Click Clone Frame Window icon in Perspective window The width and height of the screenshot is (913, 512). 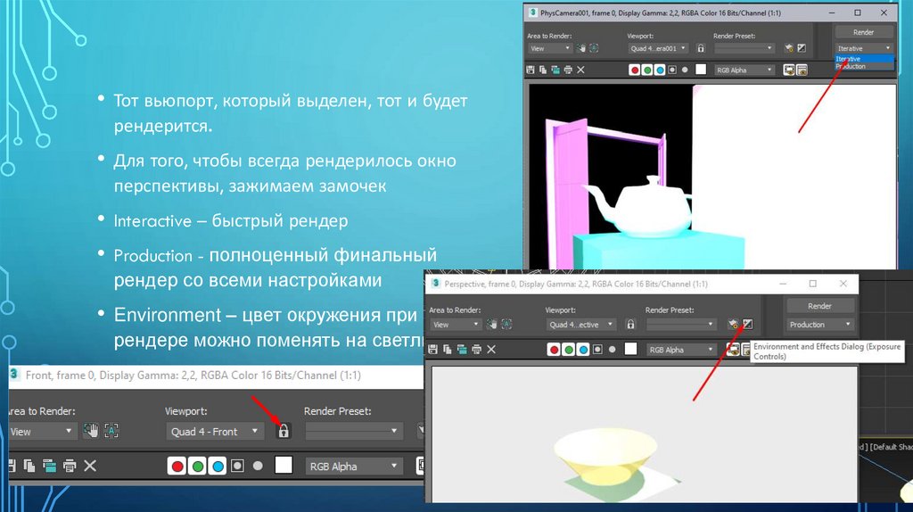pos(462,350)
